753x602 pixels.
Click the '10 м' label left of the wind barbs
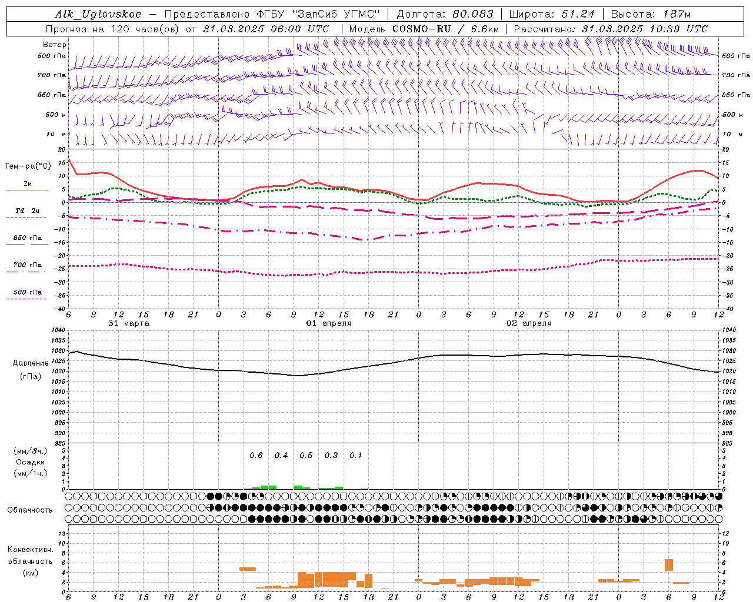tap(56, 134)
